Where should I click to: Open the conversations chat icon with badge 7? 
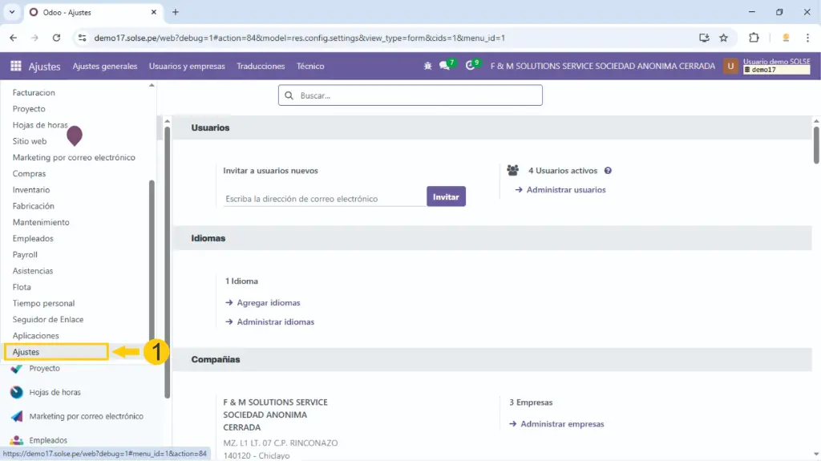click(445, 67)
